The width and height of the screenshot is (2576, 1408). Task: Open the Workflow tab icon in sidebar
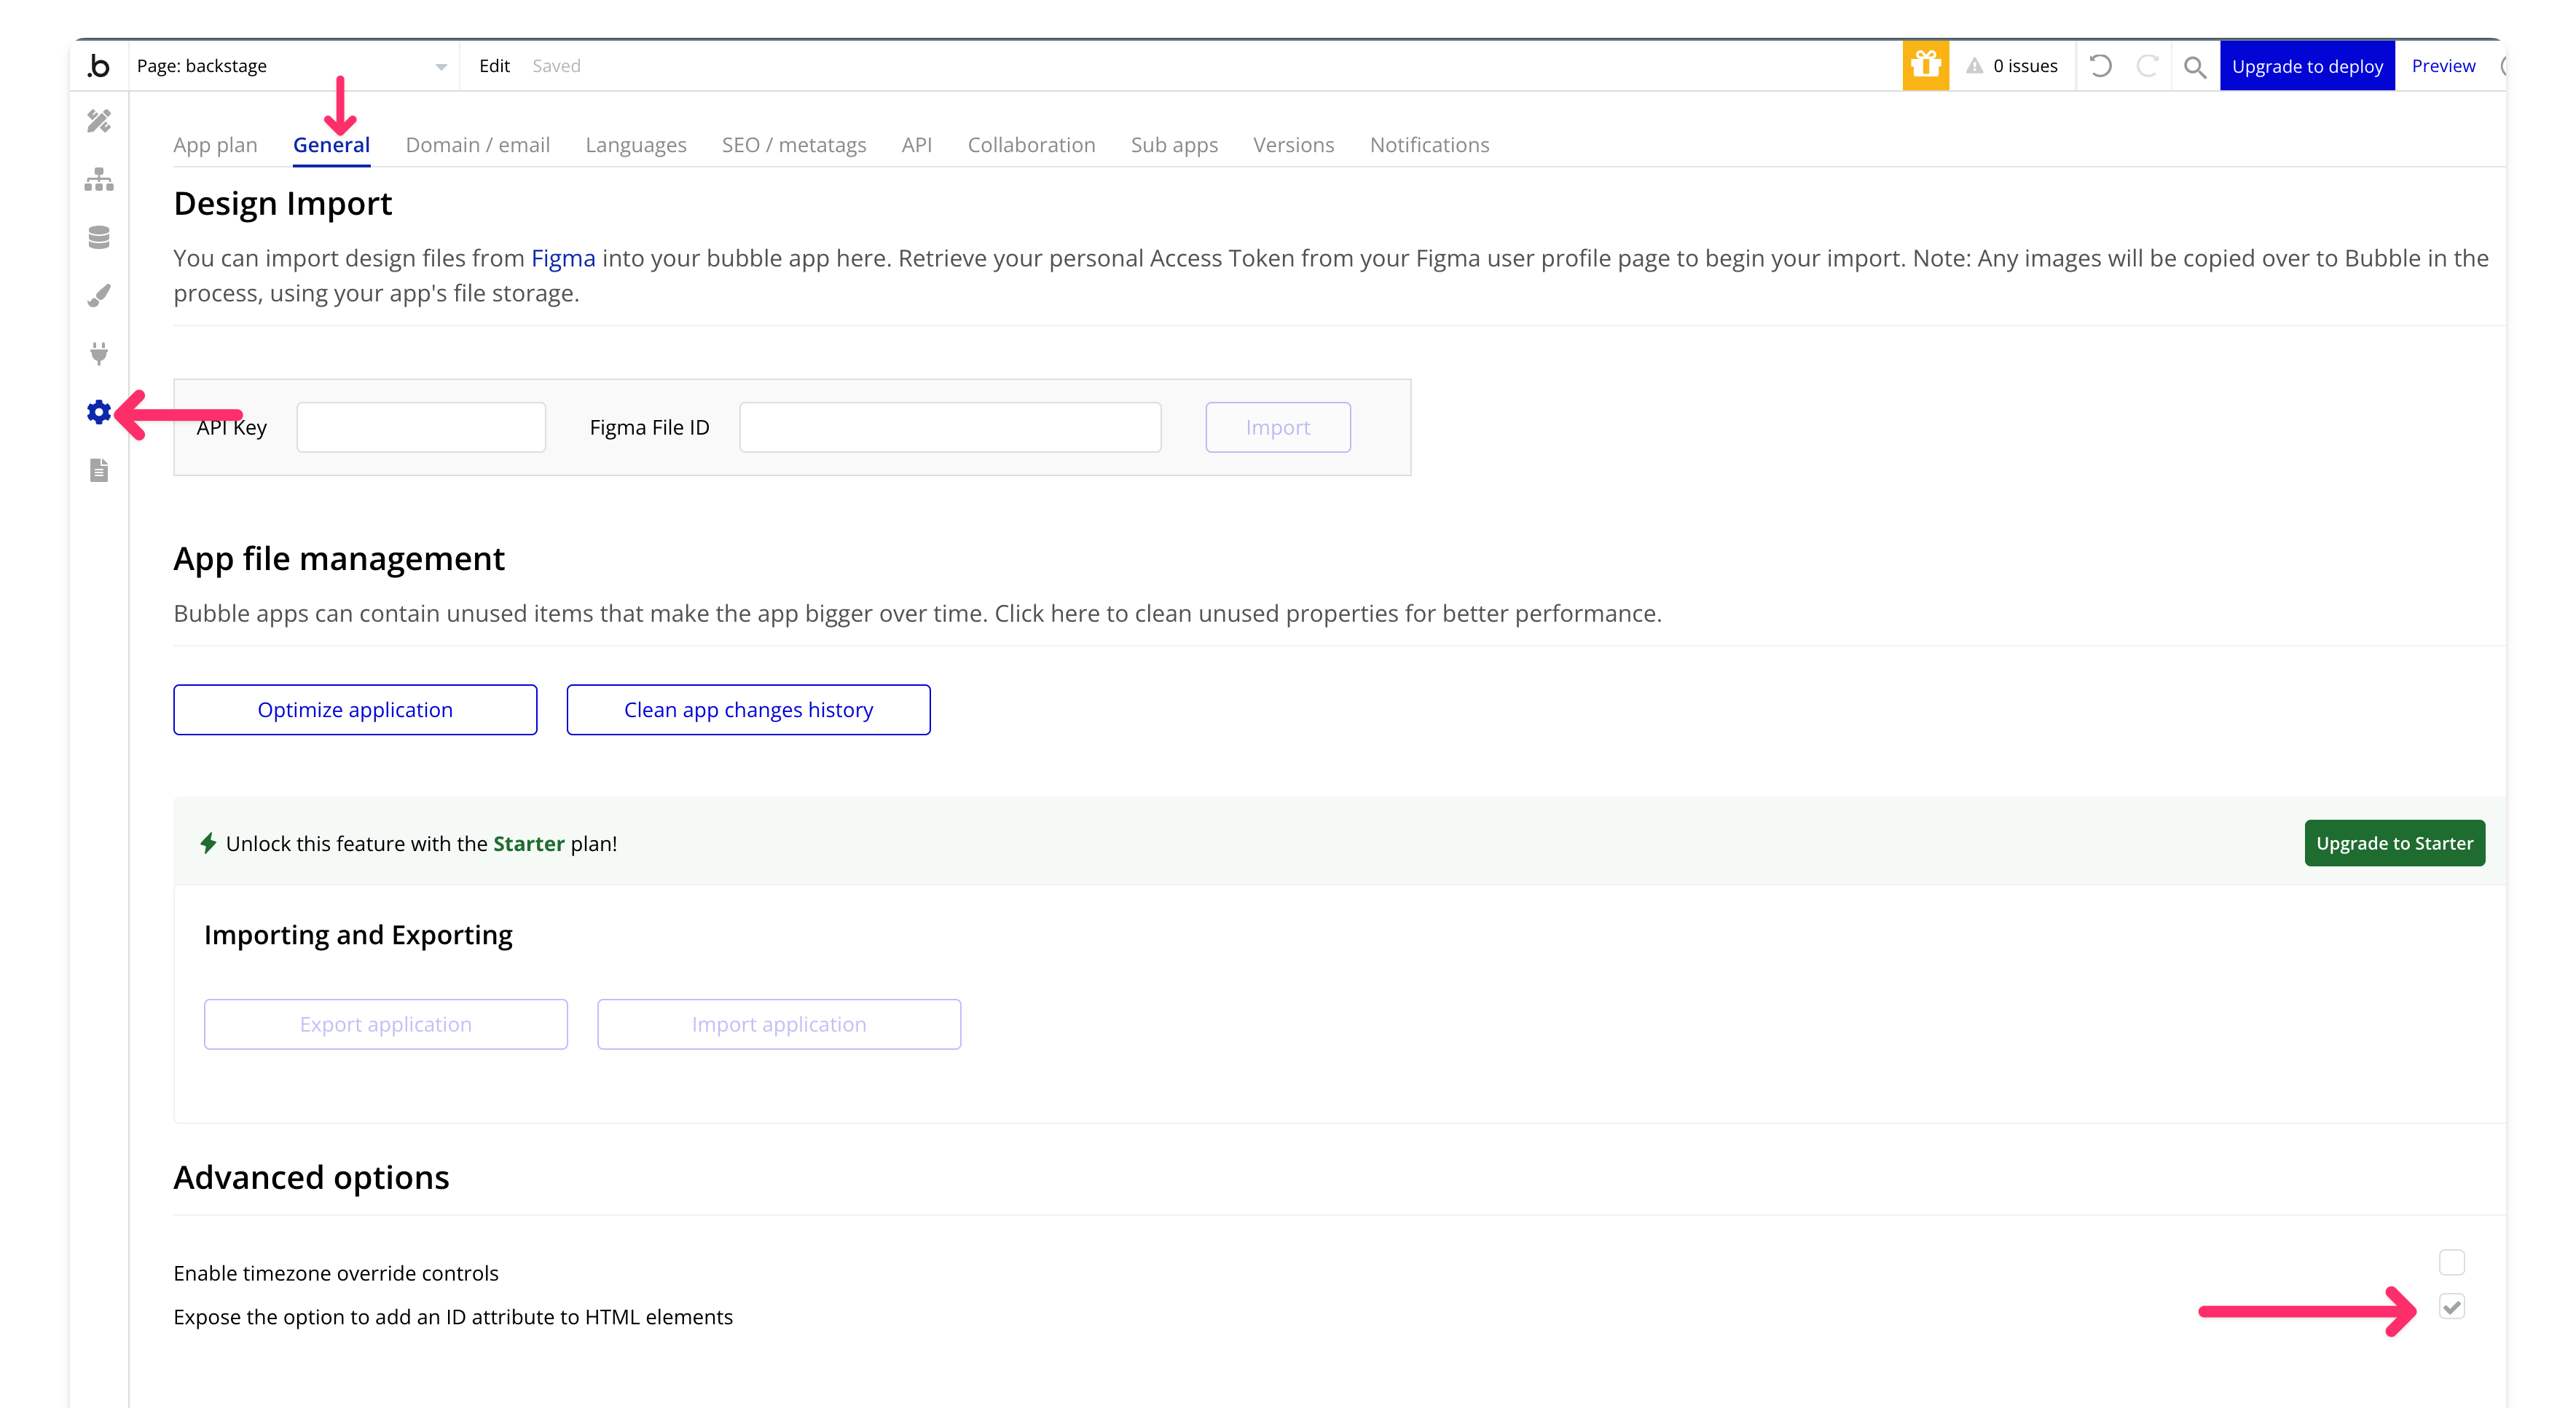coord(99,180)
